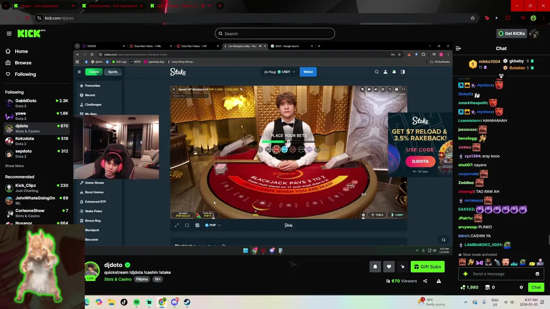Select the Pepe frog quick emote

[523, 262]
